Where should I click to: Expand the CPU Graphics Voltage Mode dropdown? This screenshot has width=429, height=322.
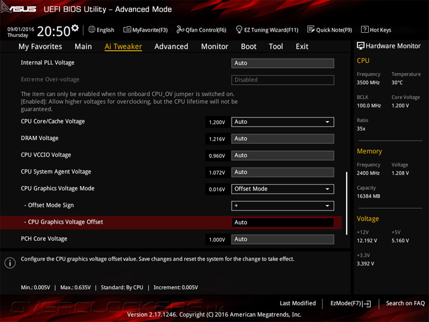pyautogui.click(x=282, y=189)
